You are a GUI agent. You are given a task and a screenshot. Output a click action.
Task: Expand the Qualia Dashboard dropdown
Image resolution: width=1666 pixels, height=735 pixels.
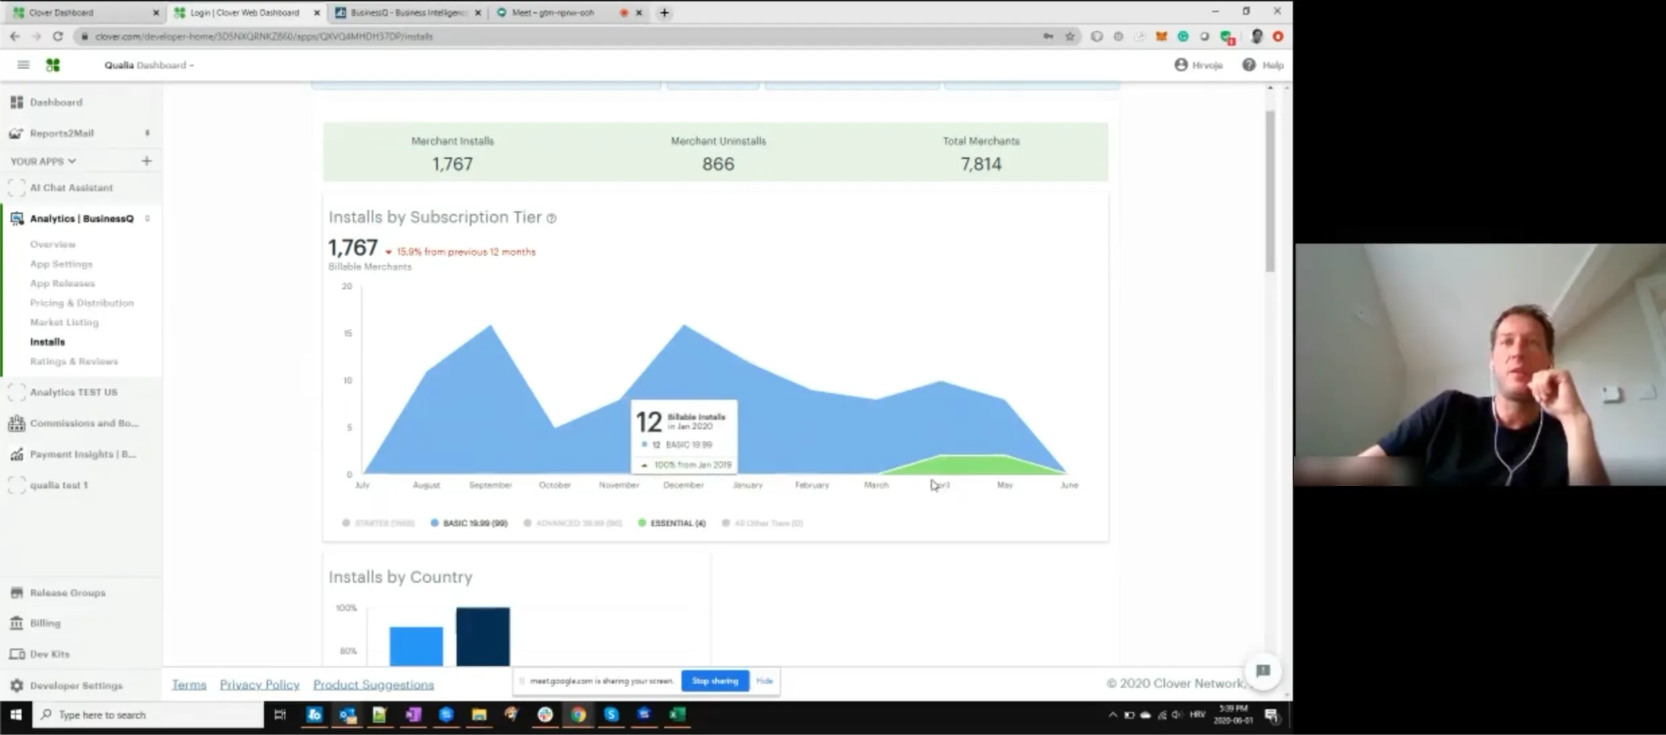[149, 65]
